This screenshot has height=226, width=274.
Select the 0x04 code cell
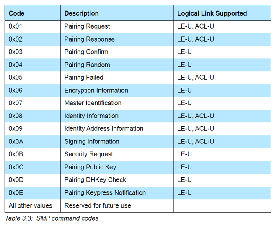pos(16,65)
